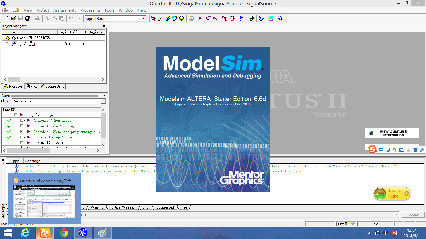Click the Open file folder icon

click(14, 18)
